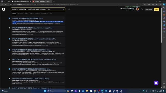The image size is (166, 93).
Task: Go back with the browser back arrow
Action: pos(2,4)
